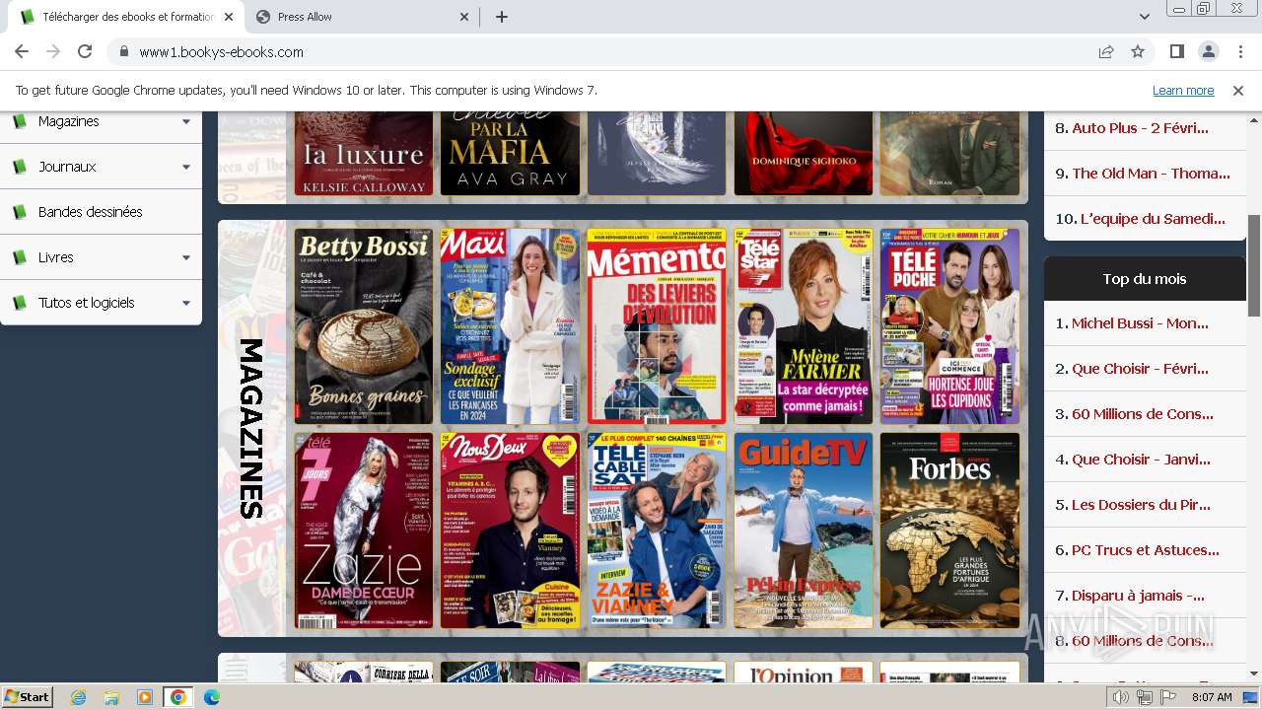Open the Guide TV magazine cover

coord(803,531)
